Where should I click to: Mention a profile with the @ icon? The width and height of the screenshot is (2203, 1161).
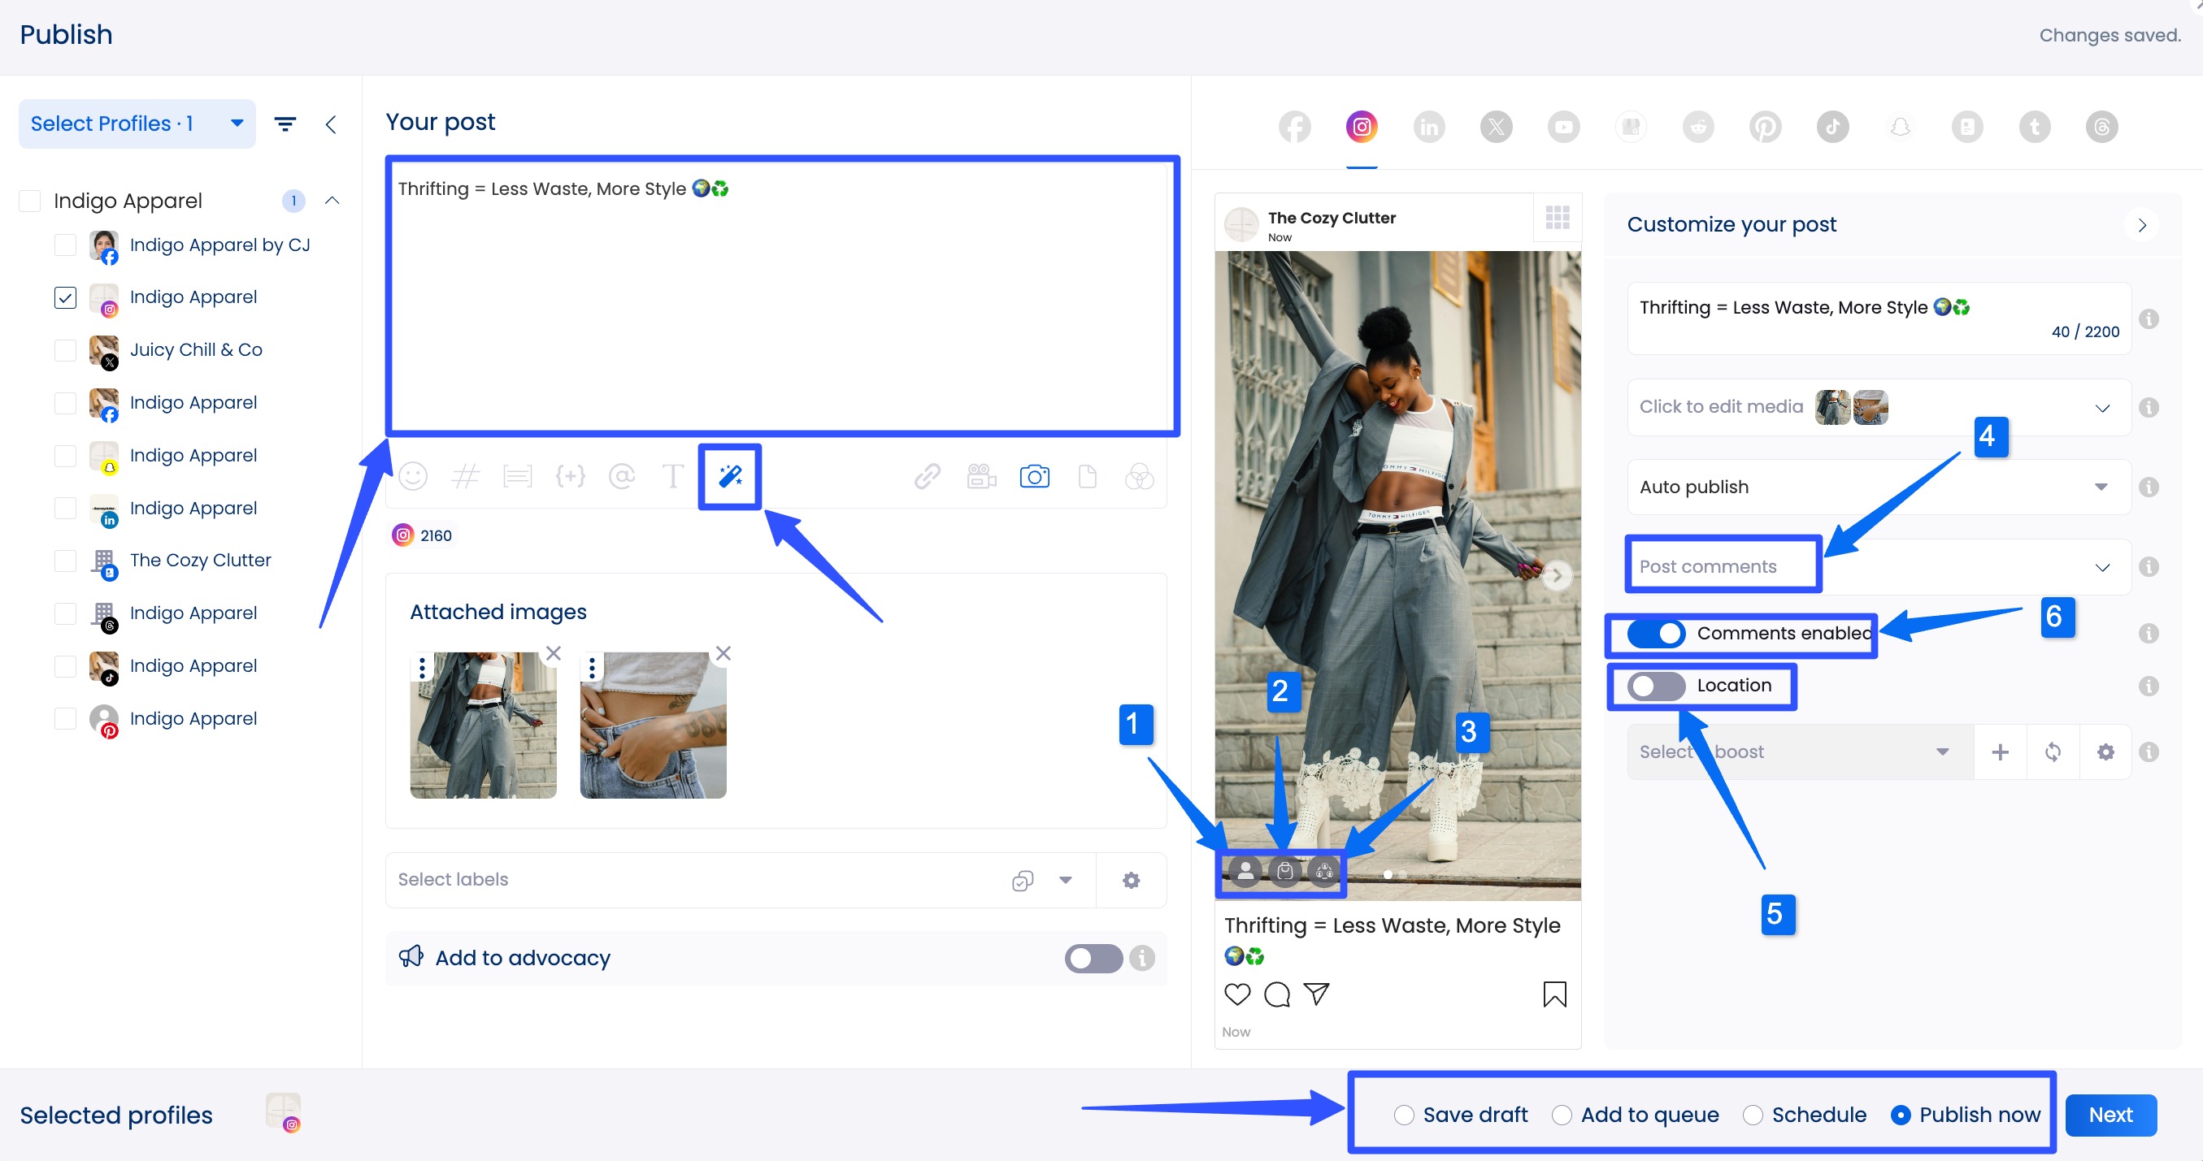click(622, 476)
